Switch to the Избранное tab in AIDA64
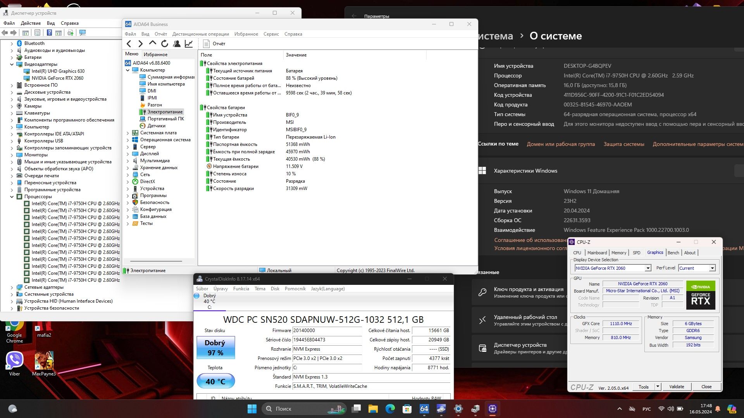 pyautogui.click(x=155, y=55)
